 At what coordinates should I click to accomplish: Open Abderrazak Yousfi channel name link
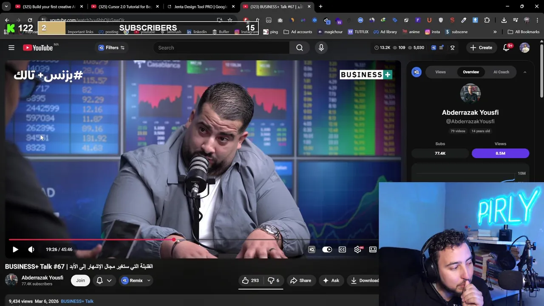(x=42, y=278)
